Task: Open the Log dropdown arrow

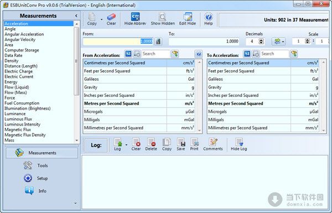Action: (x=126, y=145)
